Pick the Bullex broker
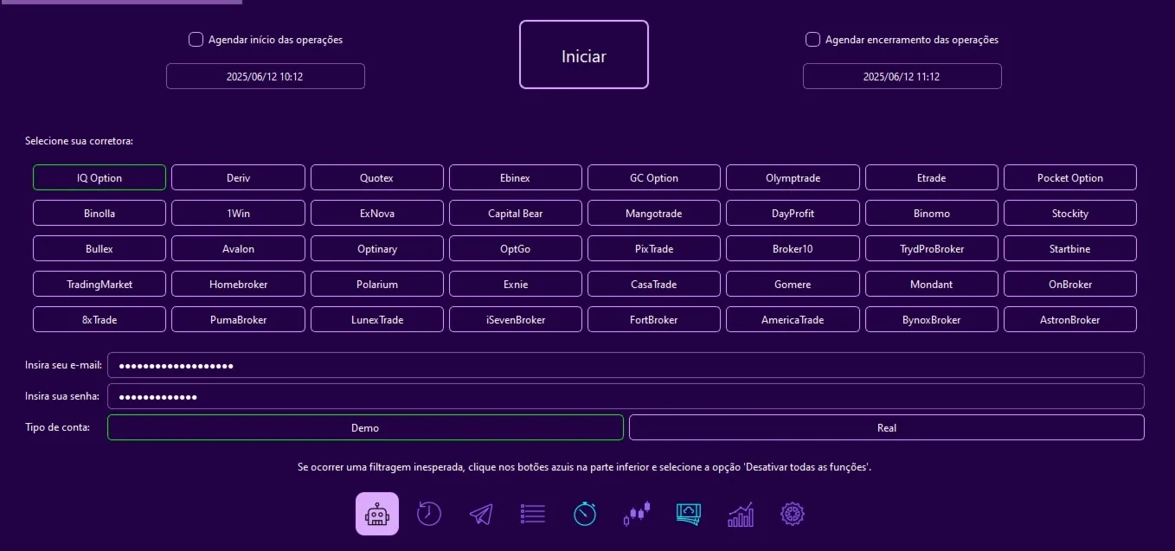Image resolution: width=1175 pixels, height=551 pixels. click(x=100, y=248)
